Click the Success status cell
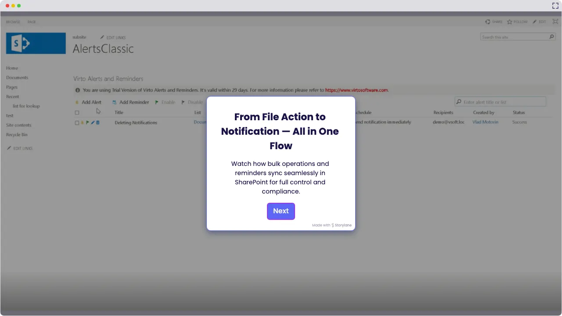 pyautogui.click(x=519, y=122)
